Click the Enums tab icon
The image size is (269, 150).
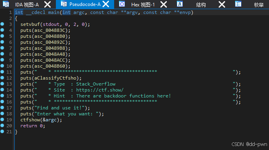[238, 4]
